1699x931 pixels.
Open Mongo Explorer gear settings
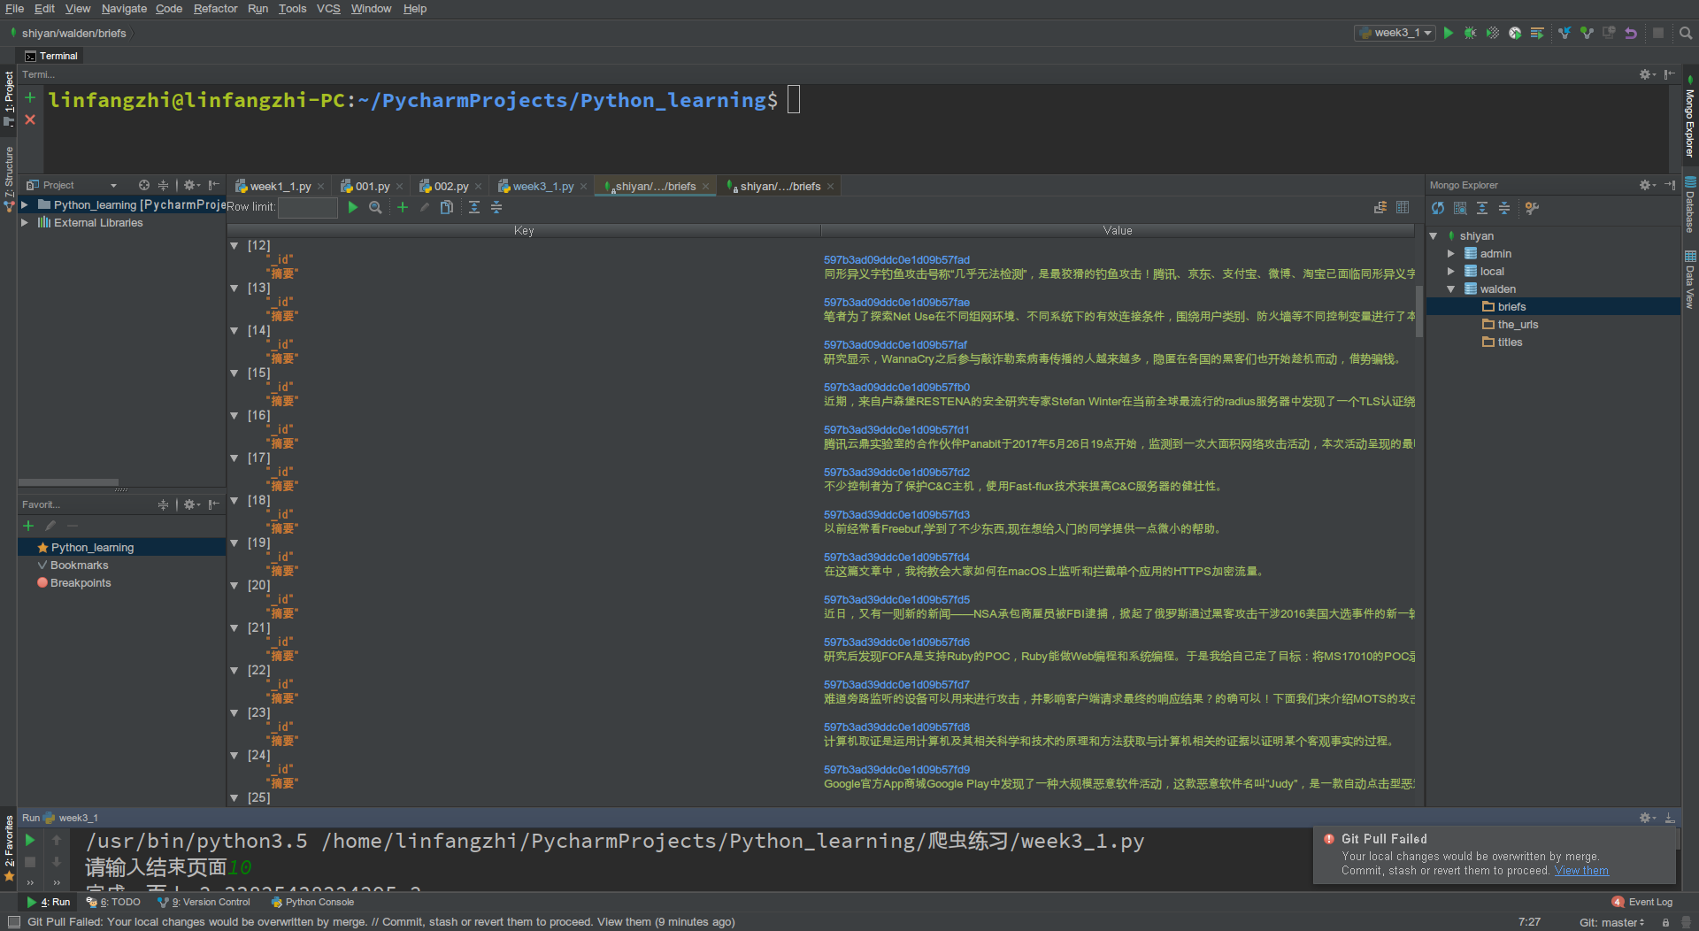click(x=1646, y=185)
